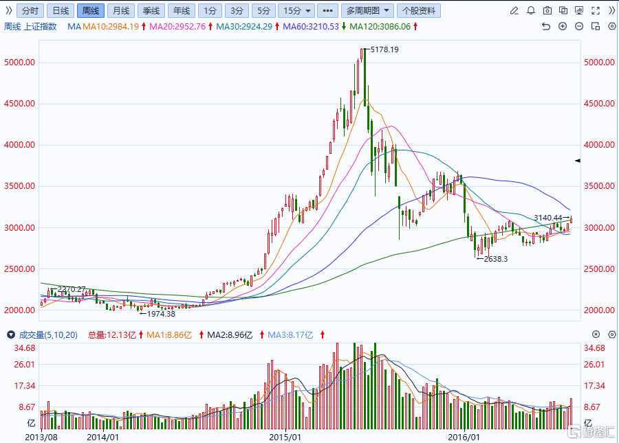619x443 pixels.
Task: Open the 多周期图 multi-period dropdown
Action: (x=367, y=10)
